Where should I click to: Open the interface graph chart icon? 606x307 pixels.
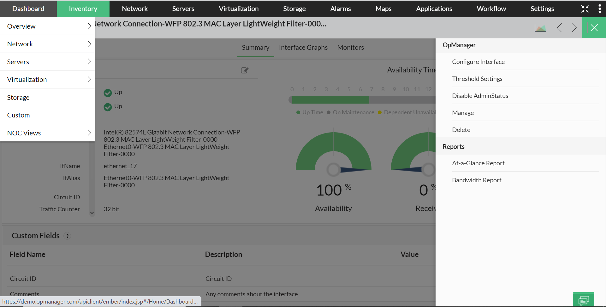(540, 28)
